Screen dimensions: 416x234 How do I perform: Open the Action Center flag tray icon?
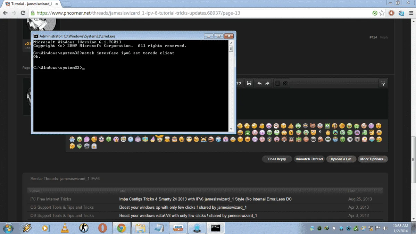tap(378, 228)
